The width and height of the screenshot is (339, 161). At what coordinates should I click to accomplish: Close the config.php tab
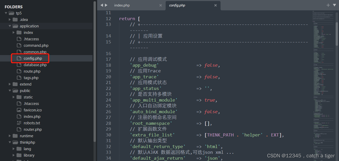click(215, 5)
